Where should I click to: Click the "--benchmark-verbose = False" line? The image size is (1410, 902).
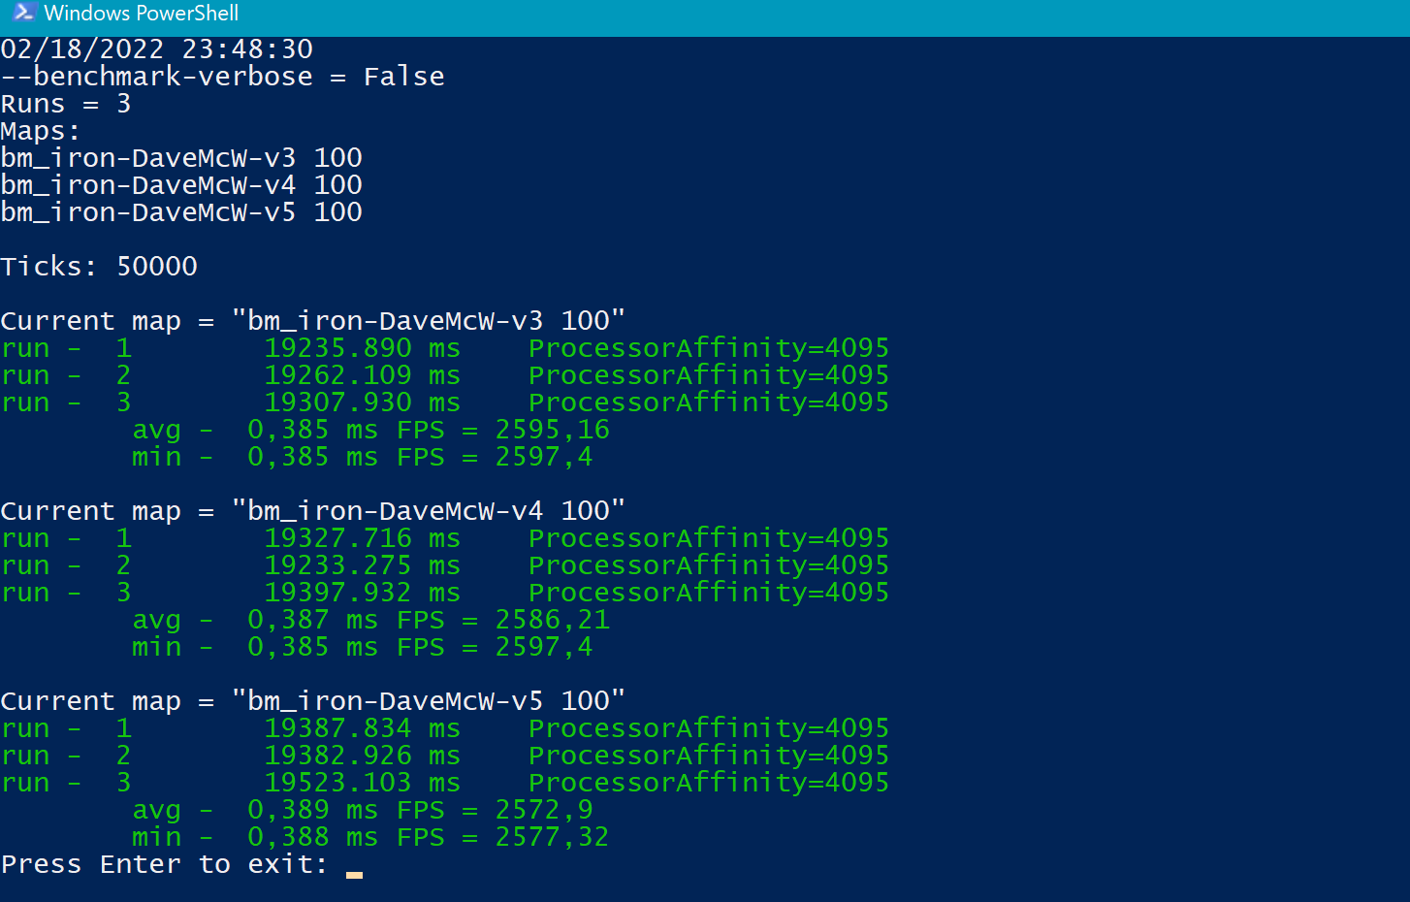pos(222,77)
